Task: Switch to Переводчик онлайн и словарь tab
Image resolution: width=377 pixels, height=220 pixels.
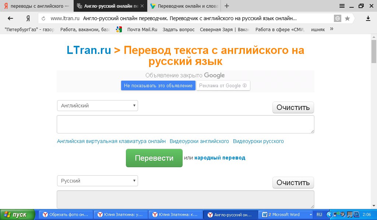Action: pyautogui.click(x=185, y=6)
